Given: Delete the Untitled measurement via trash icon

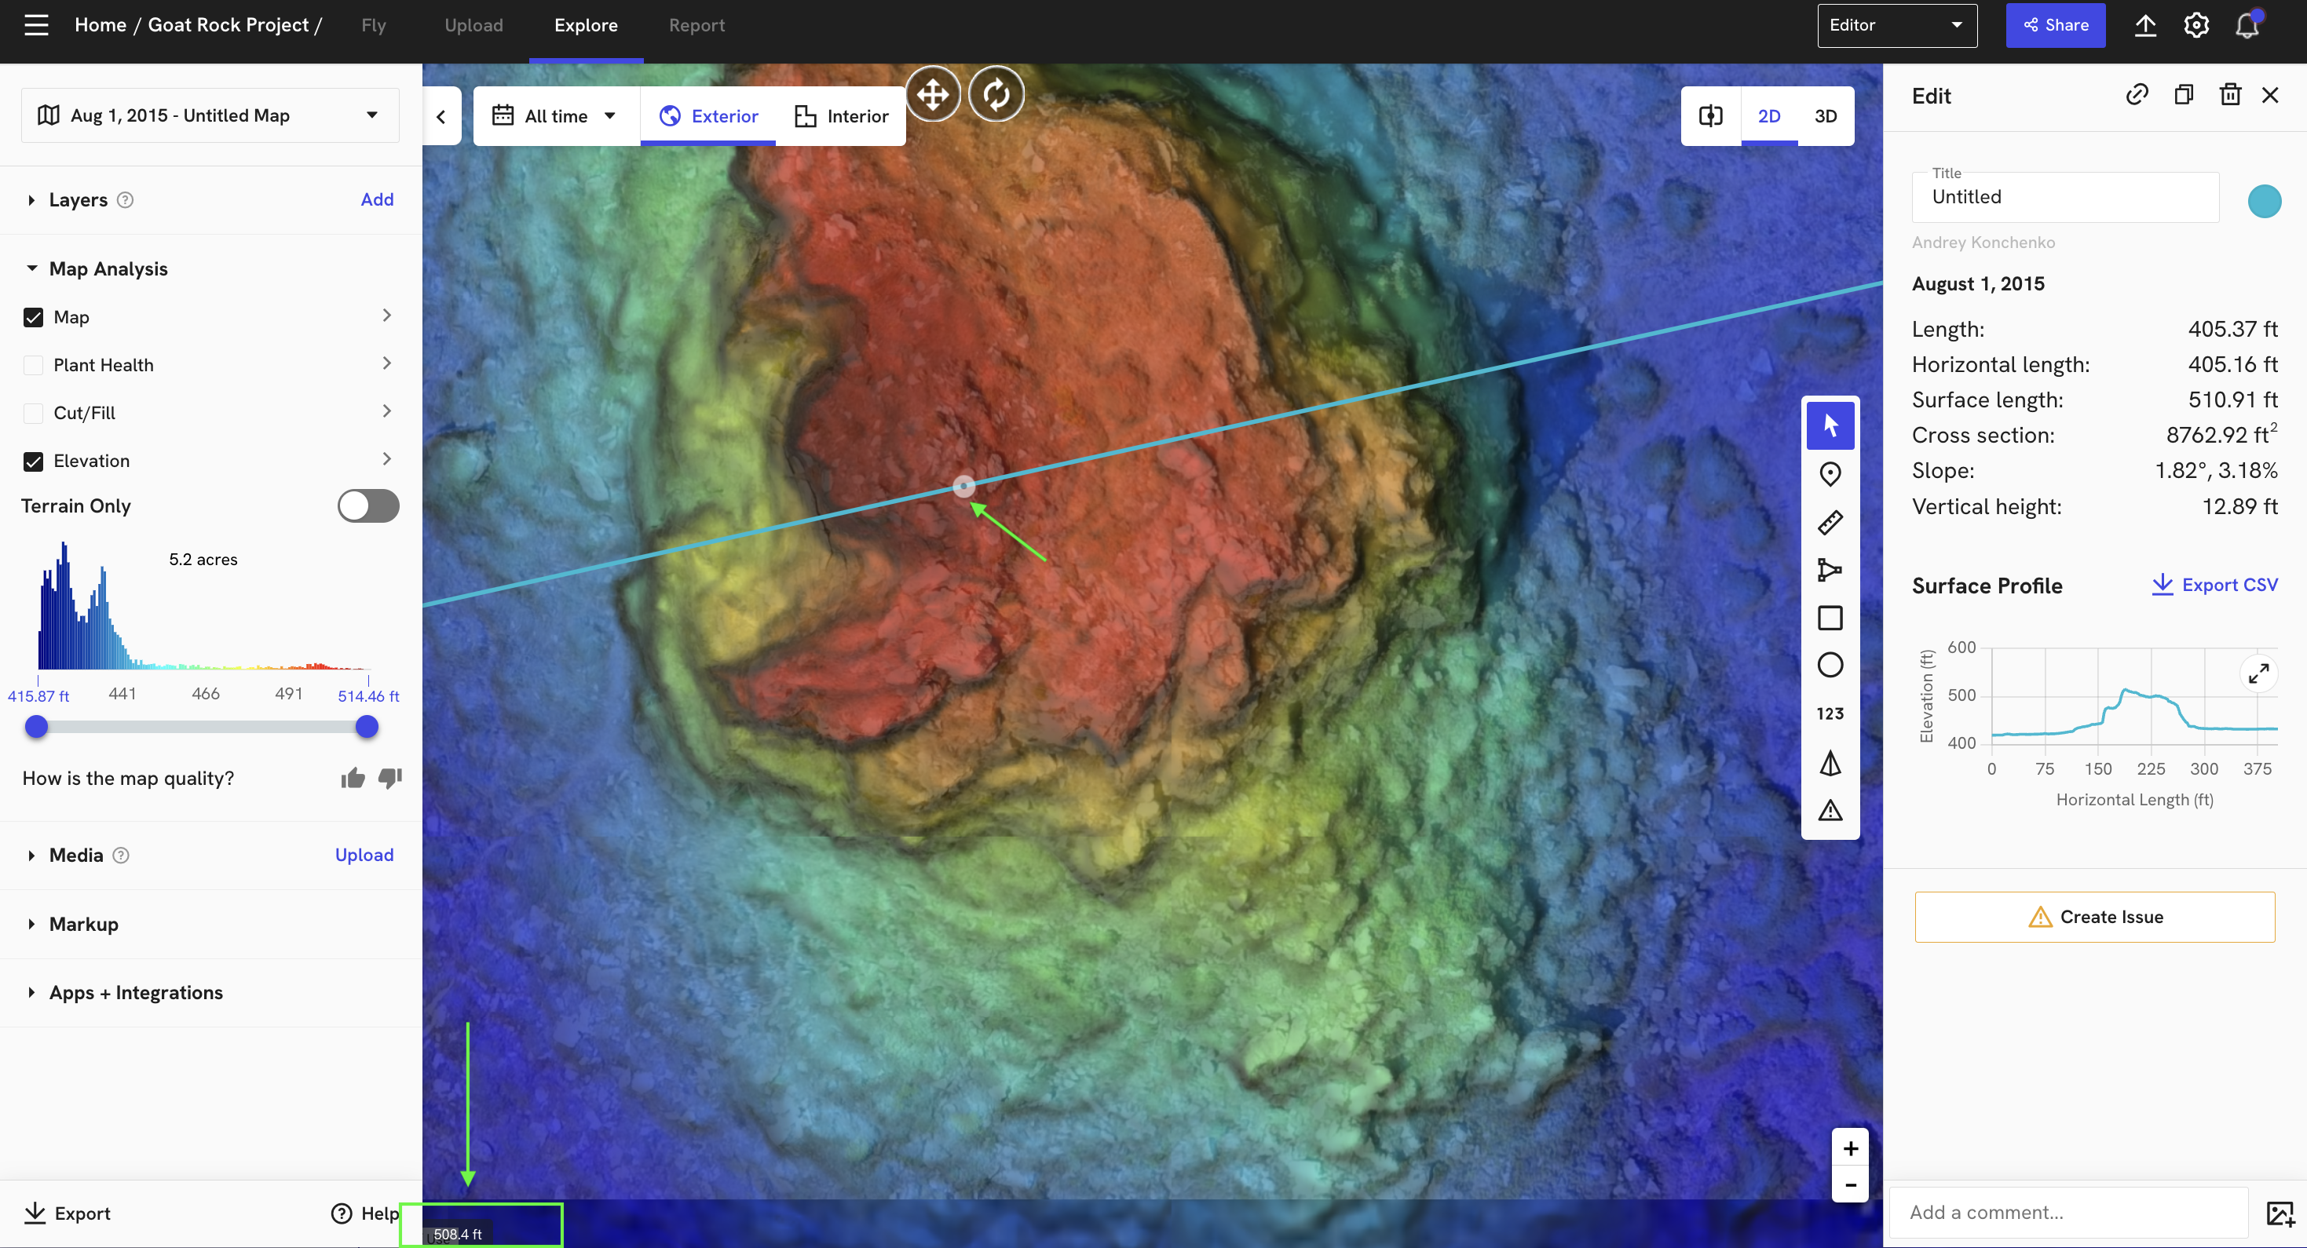Looking at the screenshot, I should pyautogui.click(x=2231, y=94).
